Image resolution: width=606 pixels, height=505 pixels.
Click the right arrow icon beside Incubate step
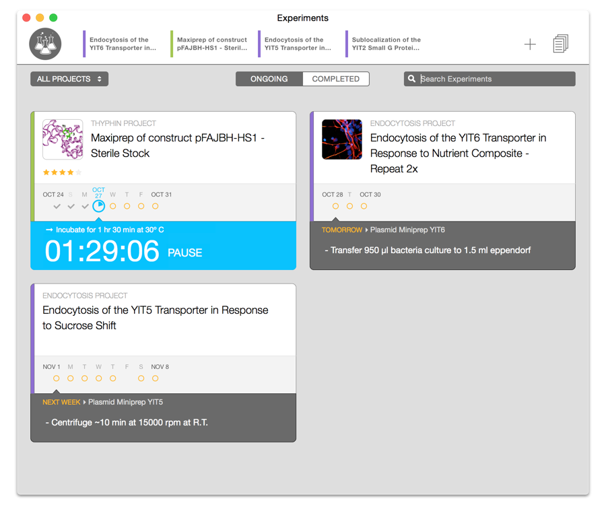(x=49, y=230)
